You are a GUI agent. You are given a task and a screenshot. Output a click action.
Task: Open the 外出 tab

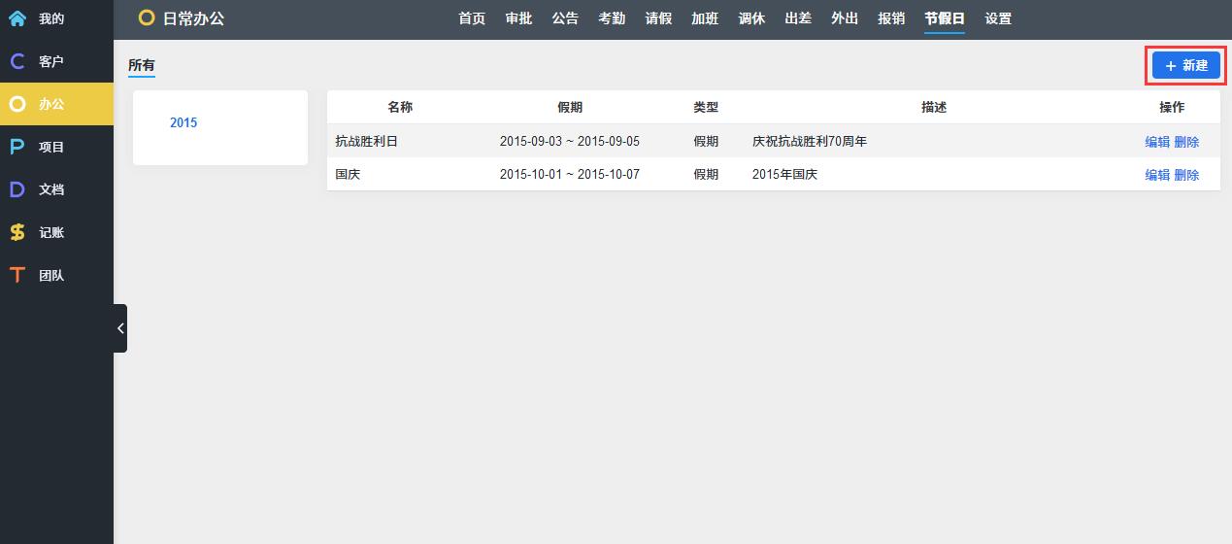(x=845, y=18)
